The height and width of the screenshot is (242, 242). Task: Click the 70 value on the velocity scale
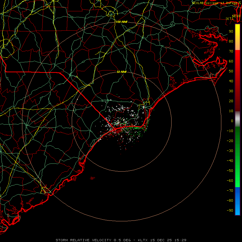click(x=231, y=51)
